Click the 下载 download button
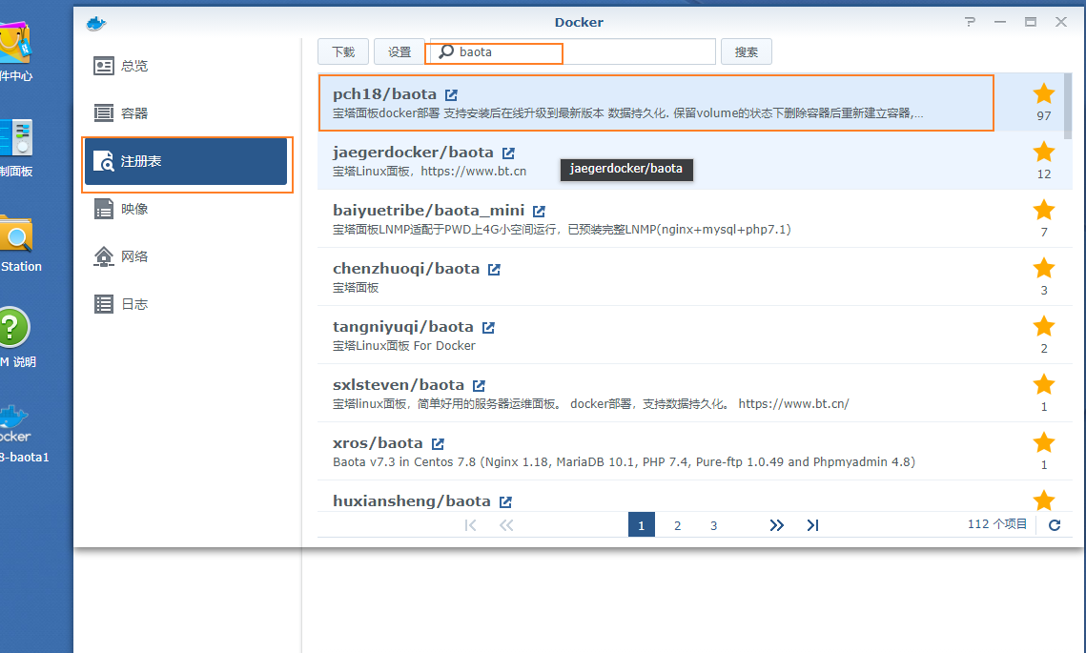The image size is (1086, 653). point(343,52)
